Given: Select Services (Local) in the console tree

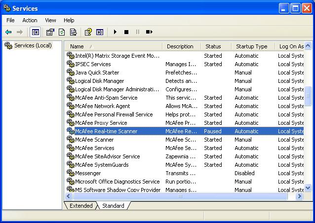Looking at the screenshot, I should [33, 45].
